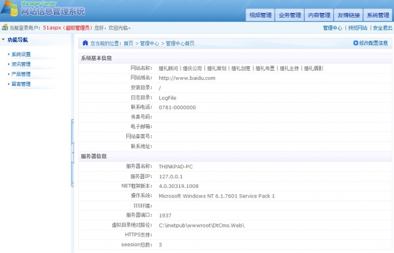Open 修改配置信息 link
The width and height of the screenshot is (394, 253).
pyautogui.click(x=373, y=43)
